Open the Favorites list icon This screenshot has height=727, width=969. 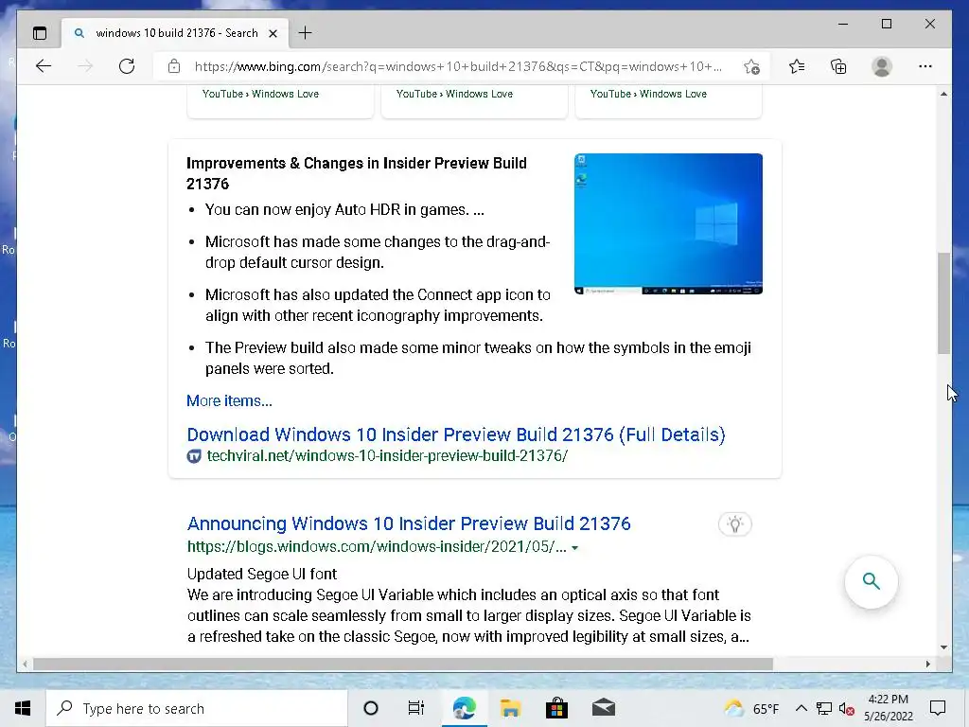[797, 66]
